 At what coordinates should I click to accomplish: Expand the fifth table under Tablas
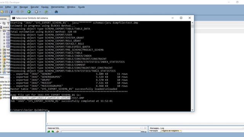pos(4,46)
